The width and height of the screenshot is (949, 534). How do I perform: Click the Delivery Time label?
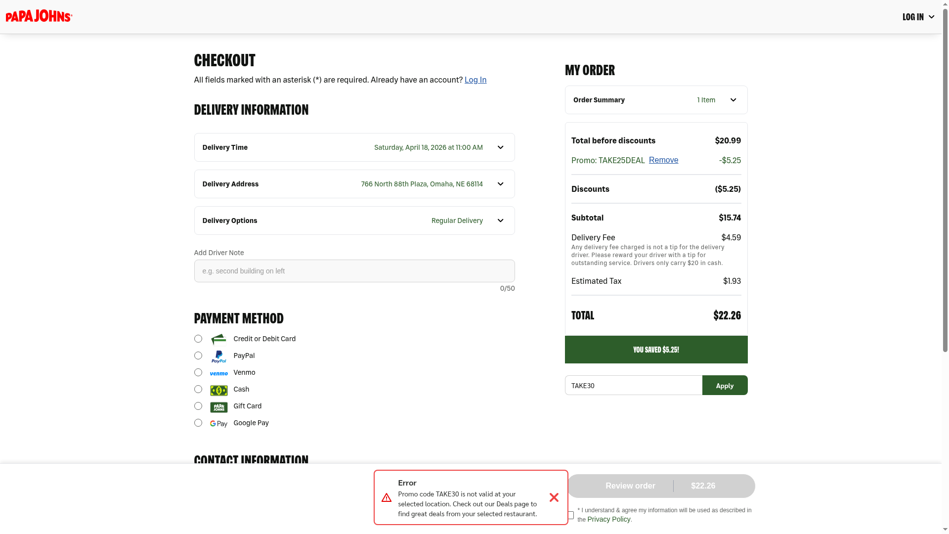coord(225,147)
